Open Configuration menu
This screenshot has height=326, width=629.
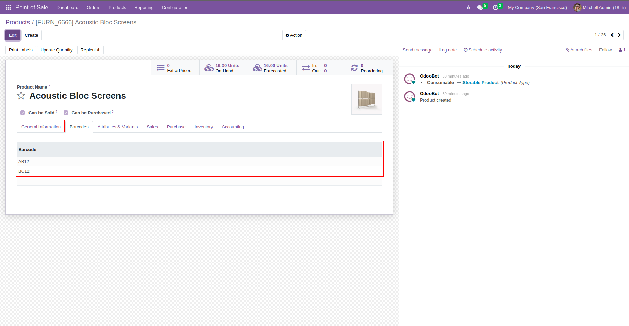click(175, 7)
